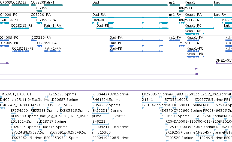Viewport: 232px width, 142px height.
Task: Select the kuk-RA transcript label
Action: [x=220, y=15]
